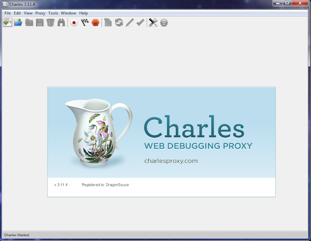311x241 pixels.
Task: Click the Charles pitcher splash image
Action: [99, 133]
